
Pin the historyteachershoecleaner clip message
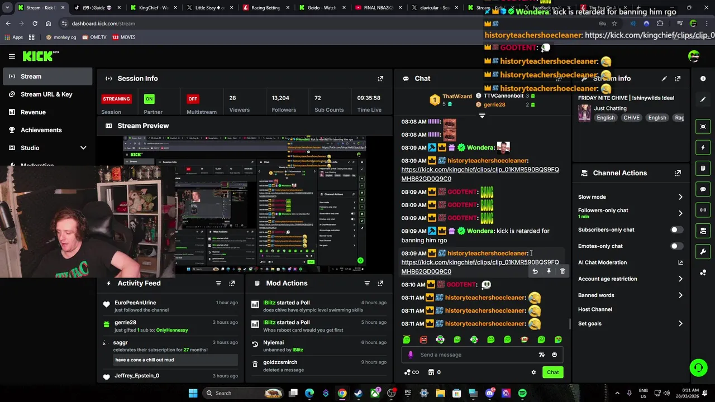click(549, 271)
